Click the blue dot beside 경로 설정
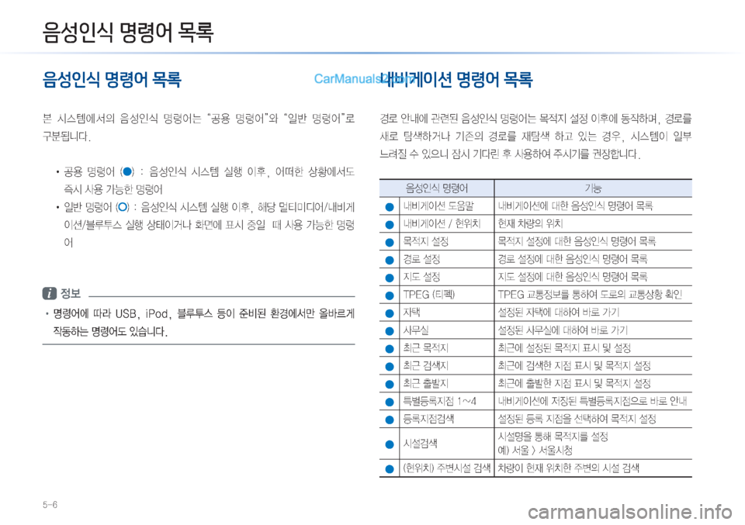Viewport: 745px width, 525px height. point(390,260)
